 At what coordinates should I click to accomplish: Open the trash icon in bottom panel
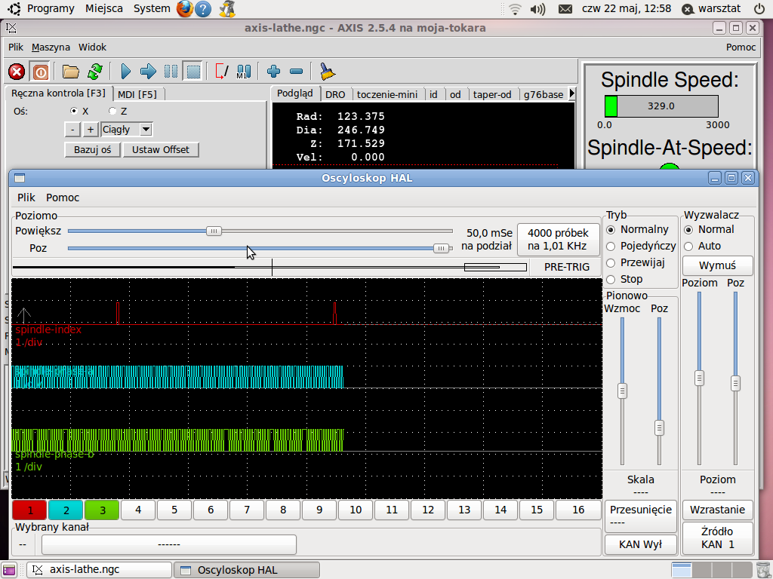762,570
